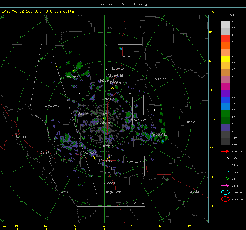Click the red forecast arrow legend icon
The height and width of the screenshot is (230, 246).
(x=225, y=151)
